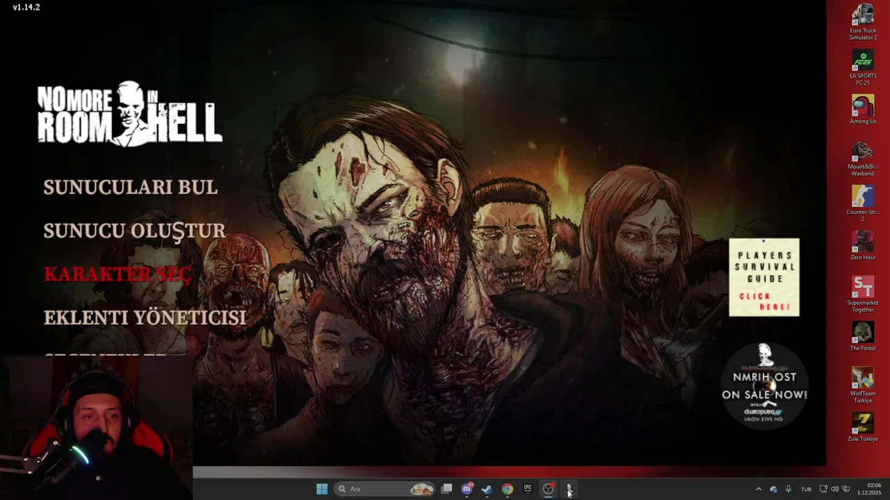The image size is (890, 500).
Task: Open Discord from the taskbar
Action: [467, 489]
